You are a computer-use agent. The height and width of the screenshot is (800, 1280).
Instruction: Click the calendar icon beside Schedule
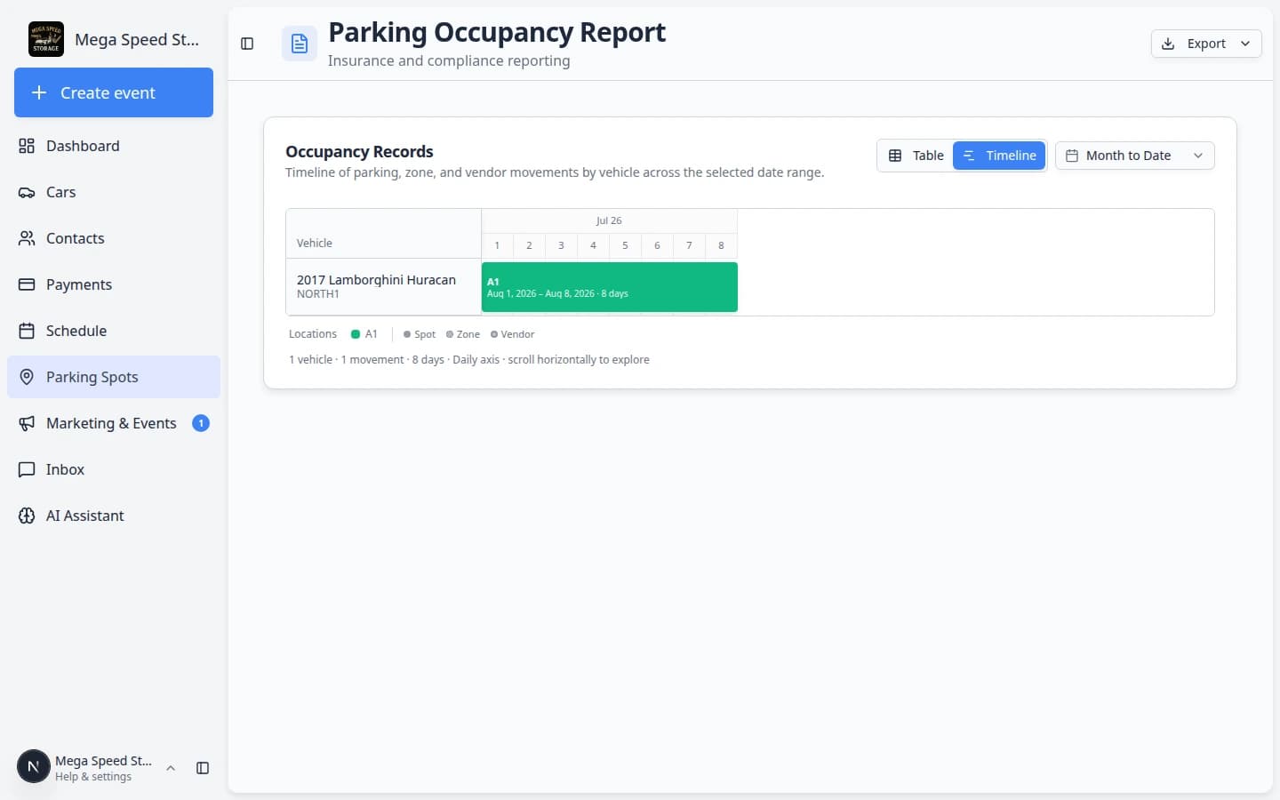27,331
